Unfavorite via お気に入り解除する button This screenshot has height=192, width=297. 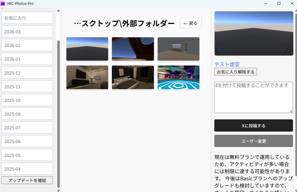[x=235, y=72]
